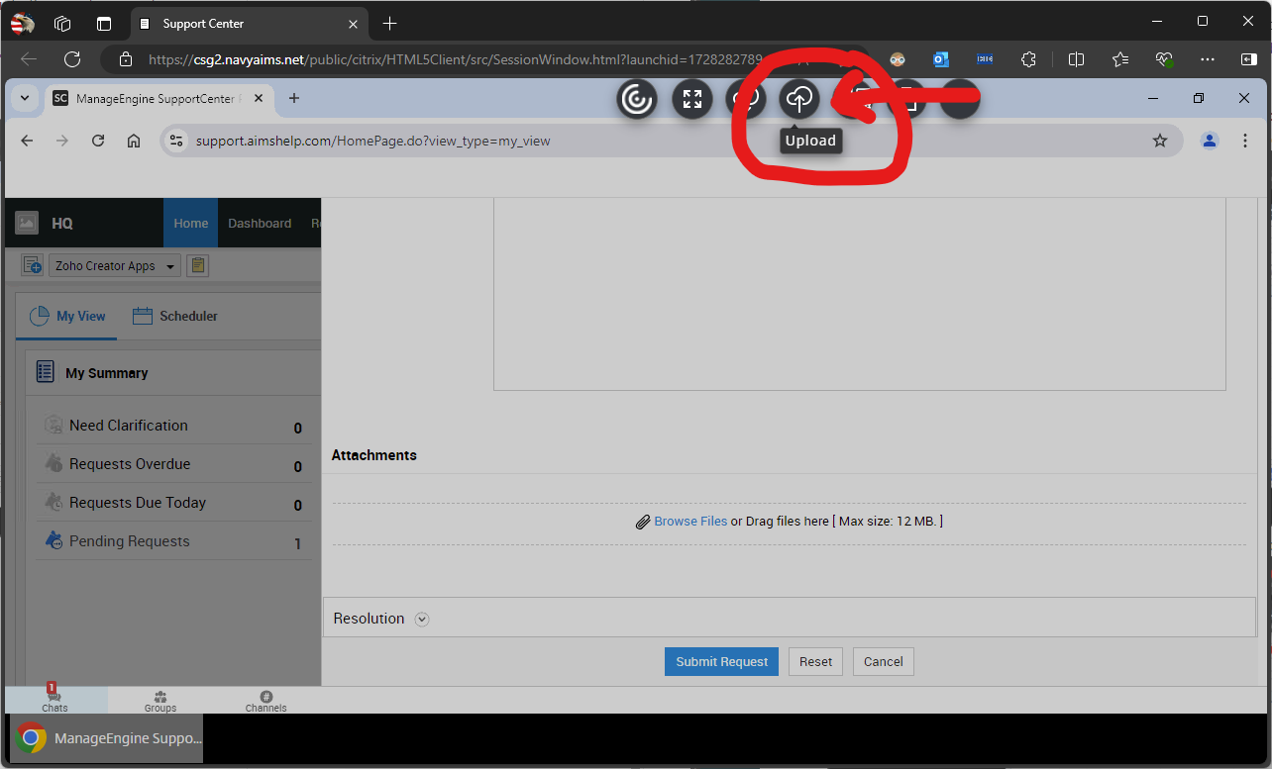Bookmark page with inner Chrome star icon
This screenshot has width=1272, height=769.
1159,141
